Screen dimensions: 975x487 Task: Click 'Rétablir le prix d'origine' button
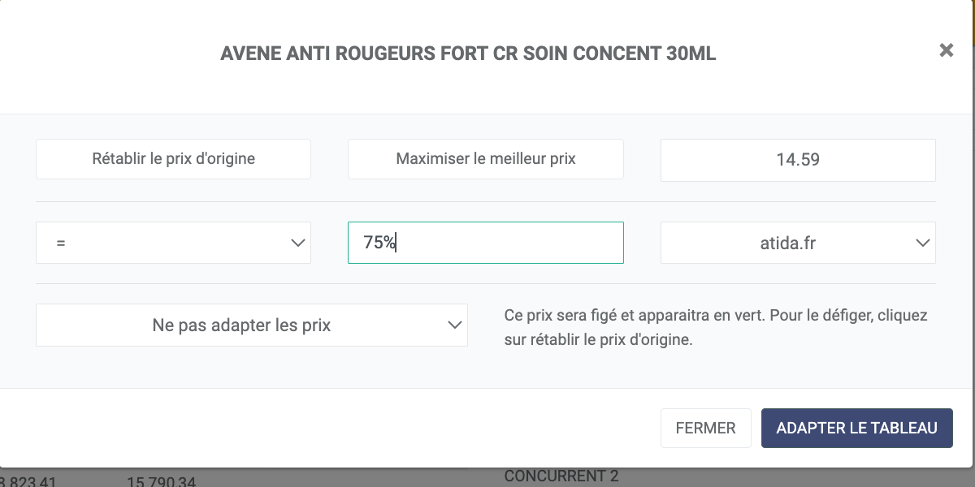pyautogui.click(x=173, y=159)
